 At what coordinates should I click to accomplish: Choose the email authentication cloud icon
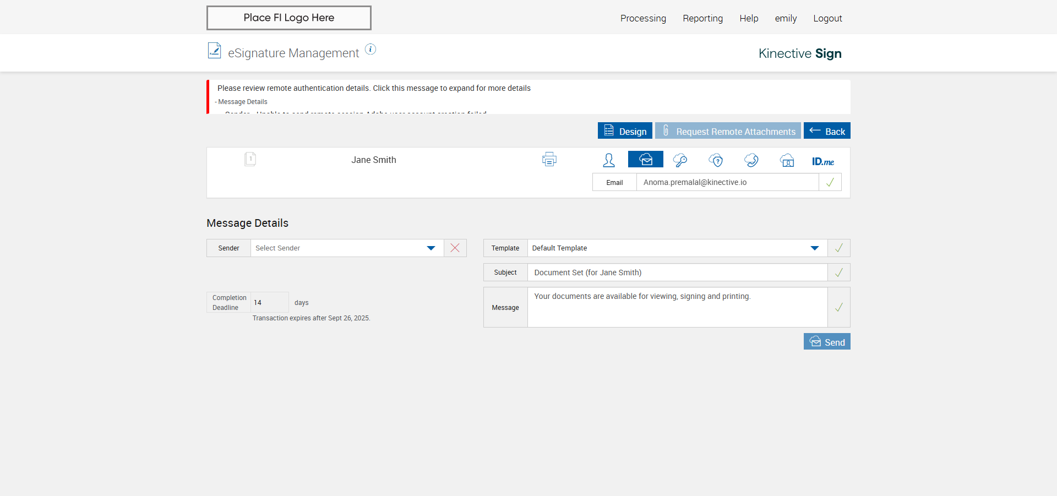tap(645, 160)
